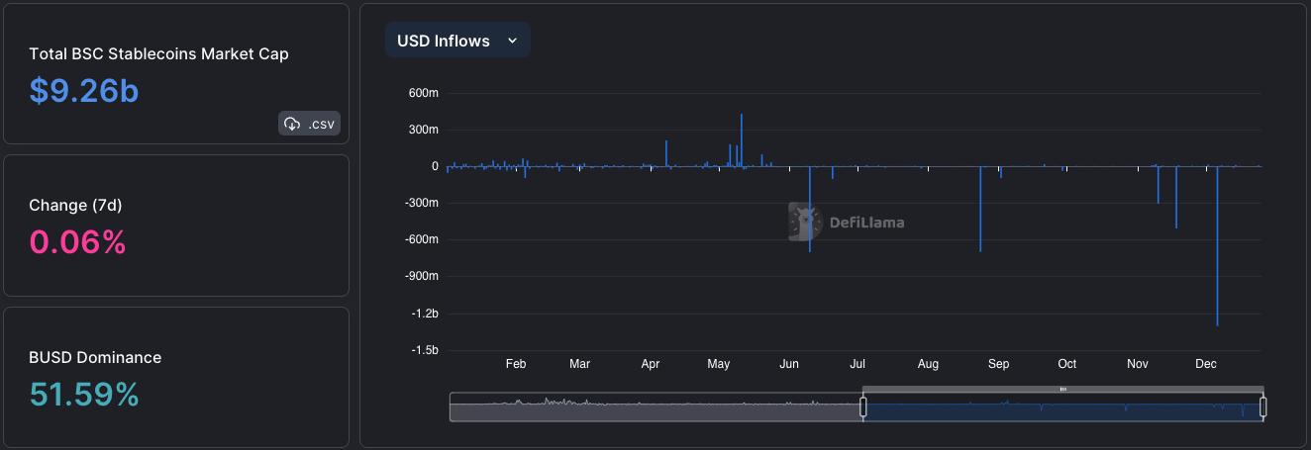Click the tall positive inflow bar in May
1311x450 pixels.
tap(741, 140)
